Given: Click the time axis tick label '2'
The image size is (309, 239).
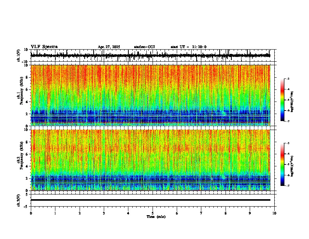Looking at the screenshot, I should pyautogui.click(x=80, y=213).
